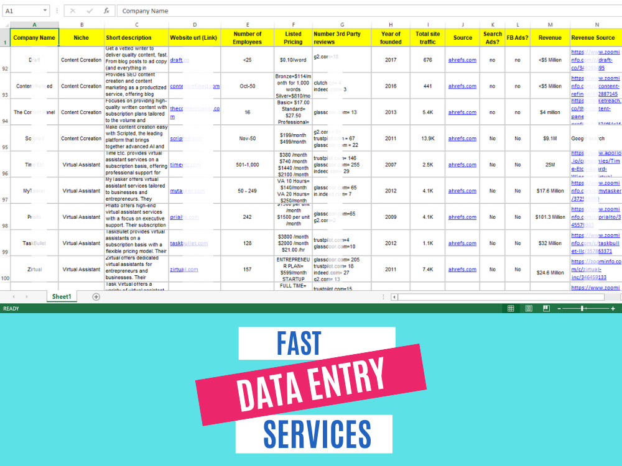Open the ahrefs.com link in row 92
The image size is (622, 466).
(462, 60)
